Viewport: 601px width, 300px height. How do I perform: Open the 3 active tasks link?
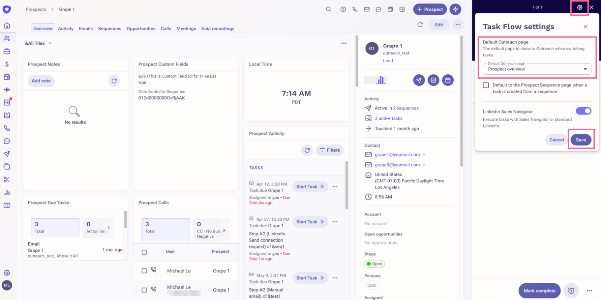pyautogui.click(x=388, y=118)
